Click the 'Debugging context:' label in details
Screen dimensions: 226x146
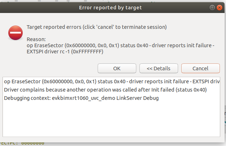(x=27, y=98)
